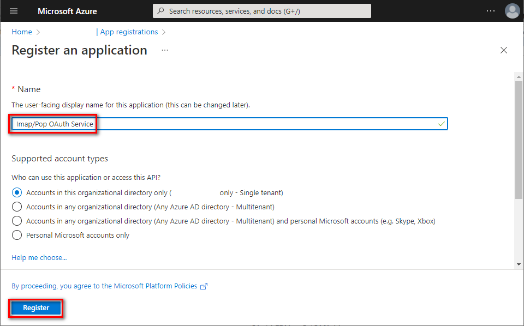
Task: Open the Azure portal hamburger menu
Action: [x=14, y=11]
